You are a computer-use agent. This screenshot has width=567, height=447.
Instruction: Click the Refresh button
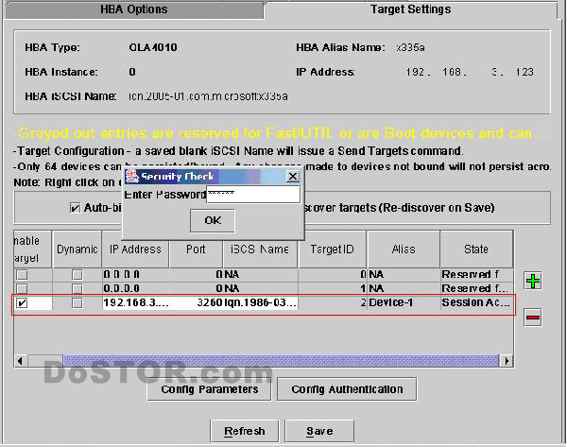[244, 431]
